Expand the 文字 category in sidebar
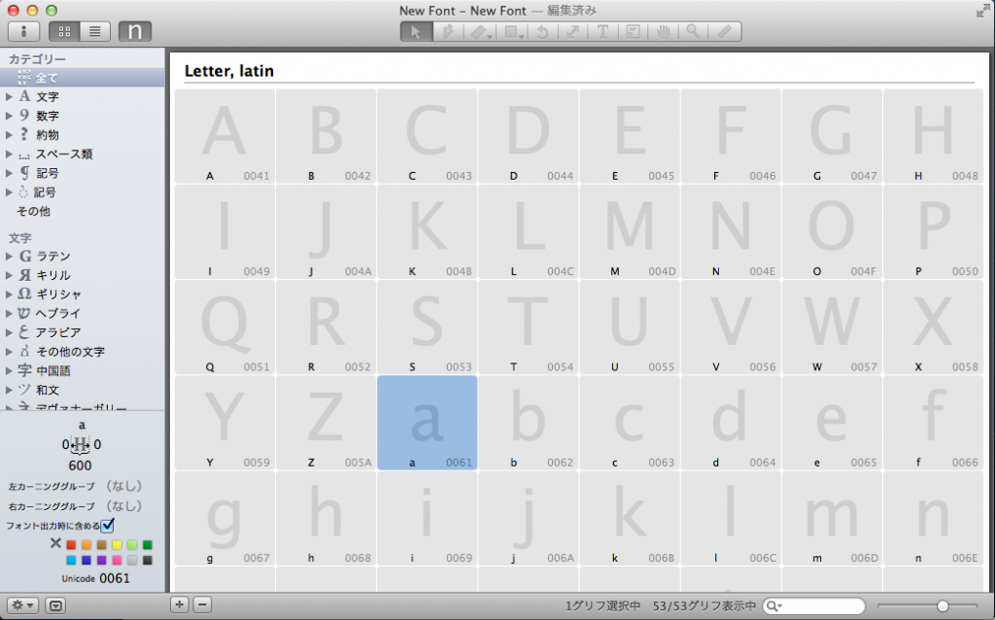 pos(9,97)
